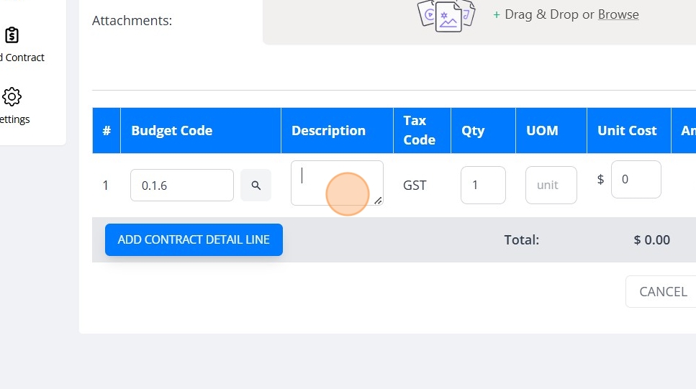Viewport: 696px width, 389px height.
Task: Open the Contract clipboard icon in sidebar
Action: coord(12,35)
